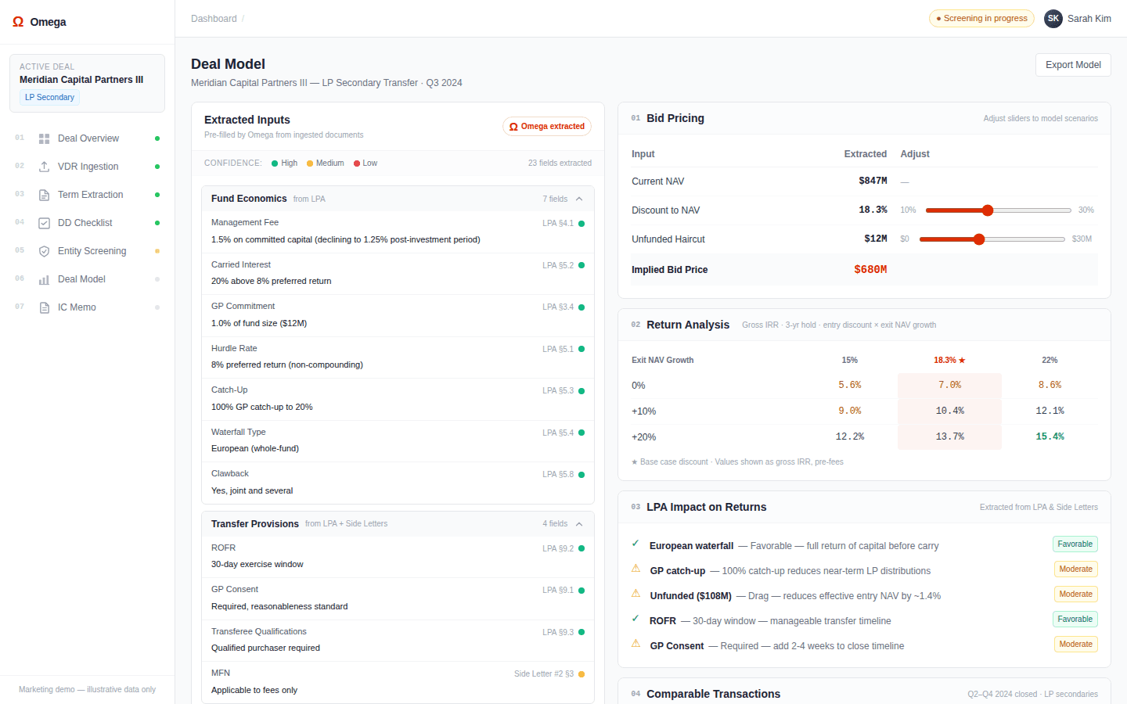Click the Entity Screening shield icon
This screenshot has height=704, width=1127.
[x=45, y=251]
